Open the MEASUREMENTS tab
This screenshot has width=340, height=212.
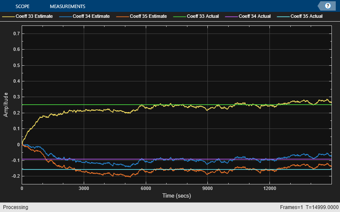[67, 6]
